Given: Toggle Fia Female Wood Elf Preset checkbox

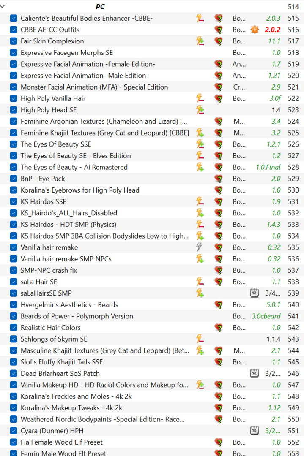Looking at the screenshot, I should point(14,442).
